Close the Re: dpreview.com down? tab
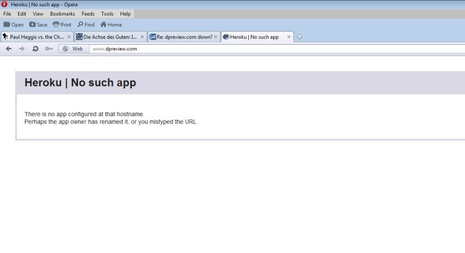The width and height of the screenshot is (465, 253). pos(216,37)
